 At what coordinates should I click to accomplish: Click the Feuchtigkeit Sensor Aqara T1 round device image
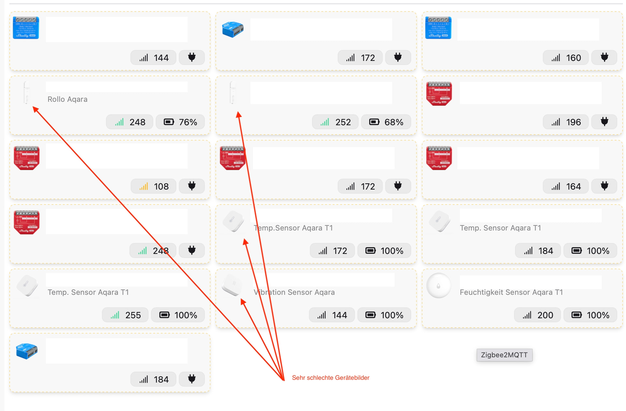pos(439,286)
